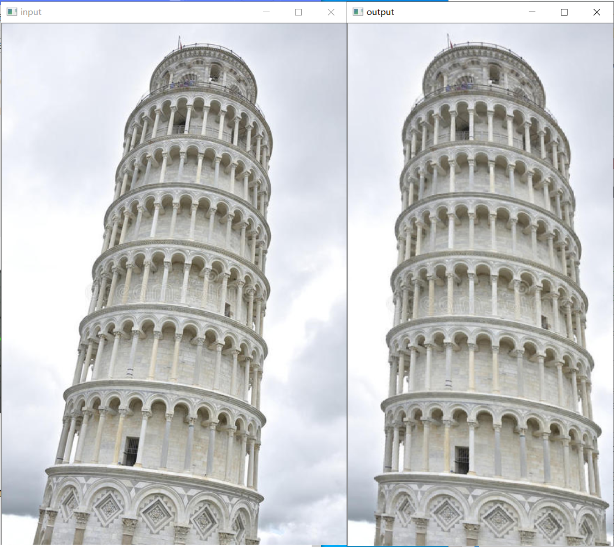Close the output window
The image size is (614, 547).
pos(597,12)
